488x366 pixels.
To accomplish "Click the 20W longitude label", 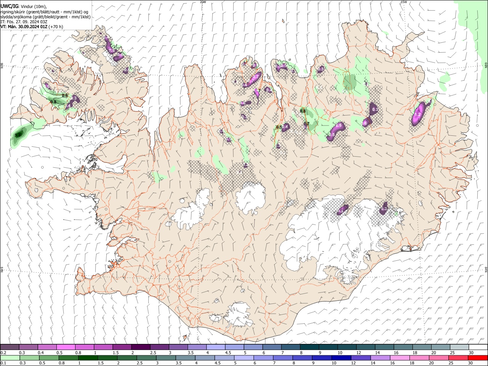I will pos(203,2).
